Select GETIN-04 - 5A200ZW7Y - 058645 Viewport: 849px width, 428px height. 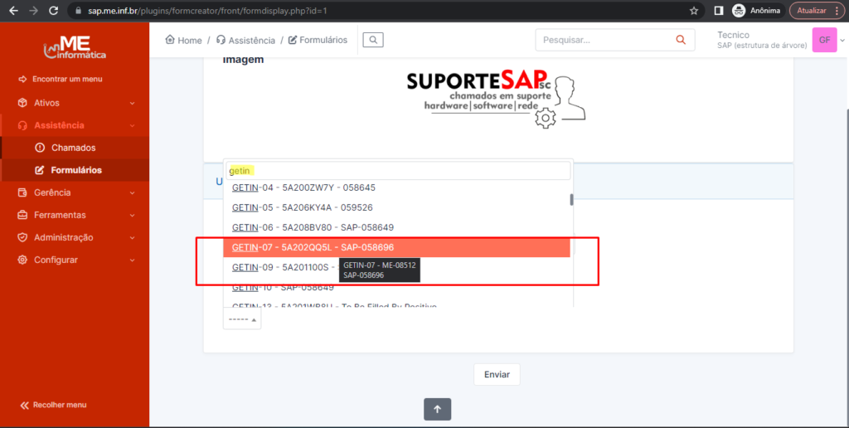tap(396, 188)
